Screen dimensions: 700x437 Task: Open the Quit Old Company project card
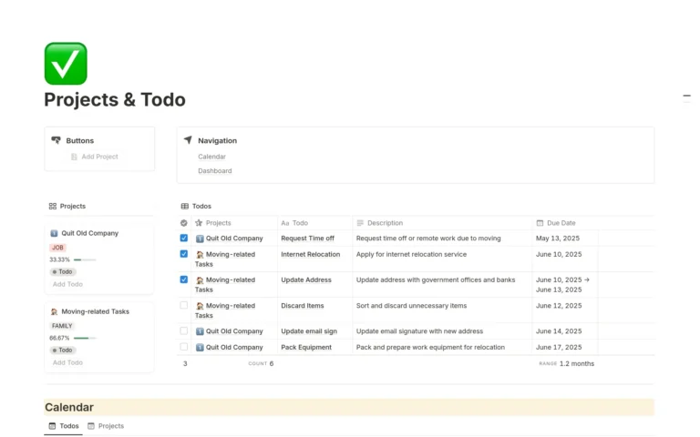coord(99,259)
